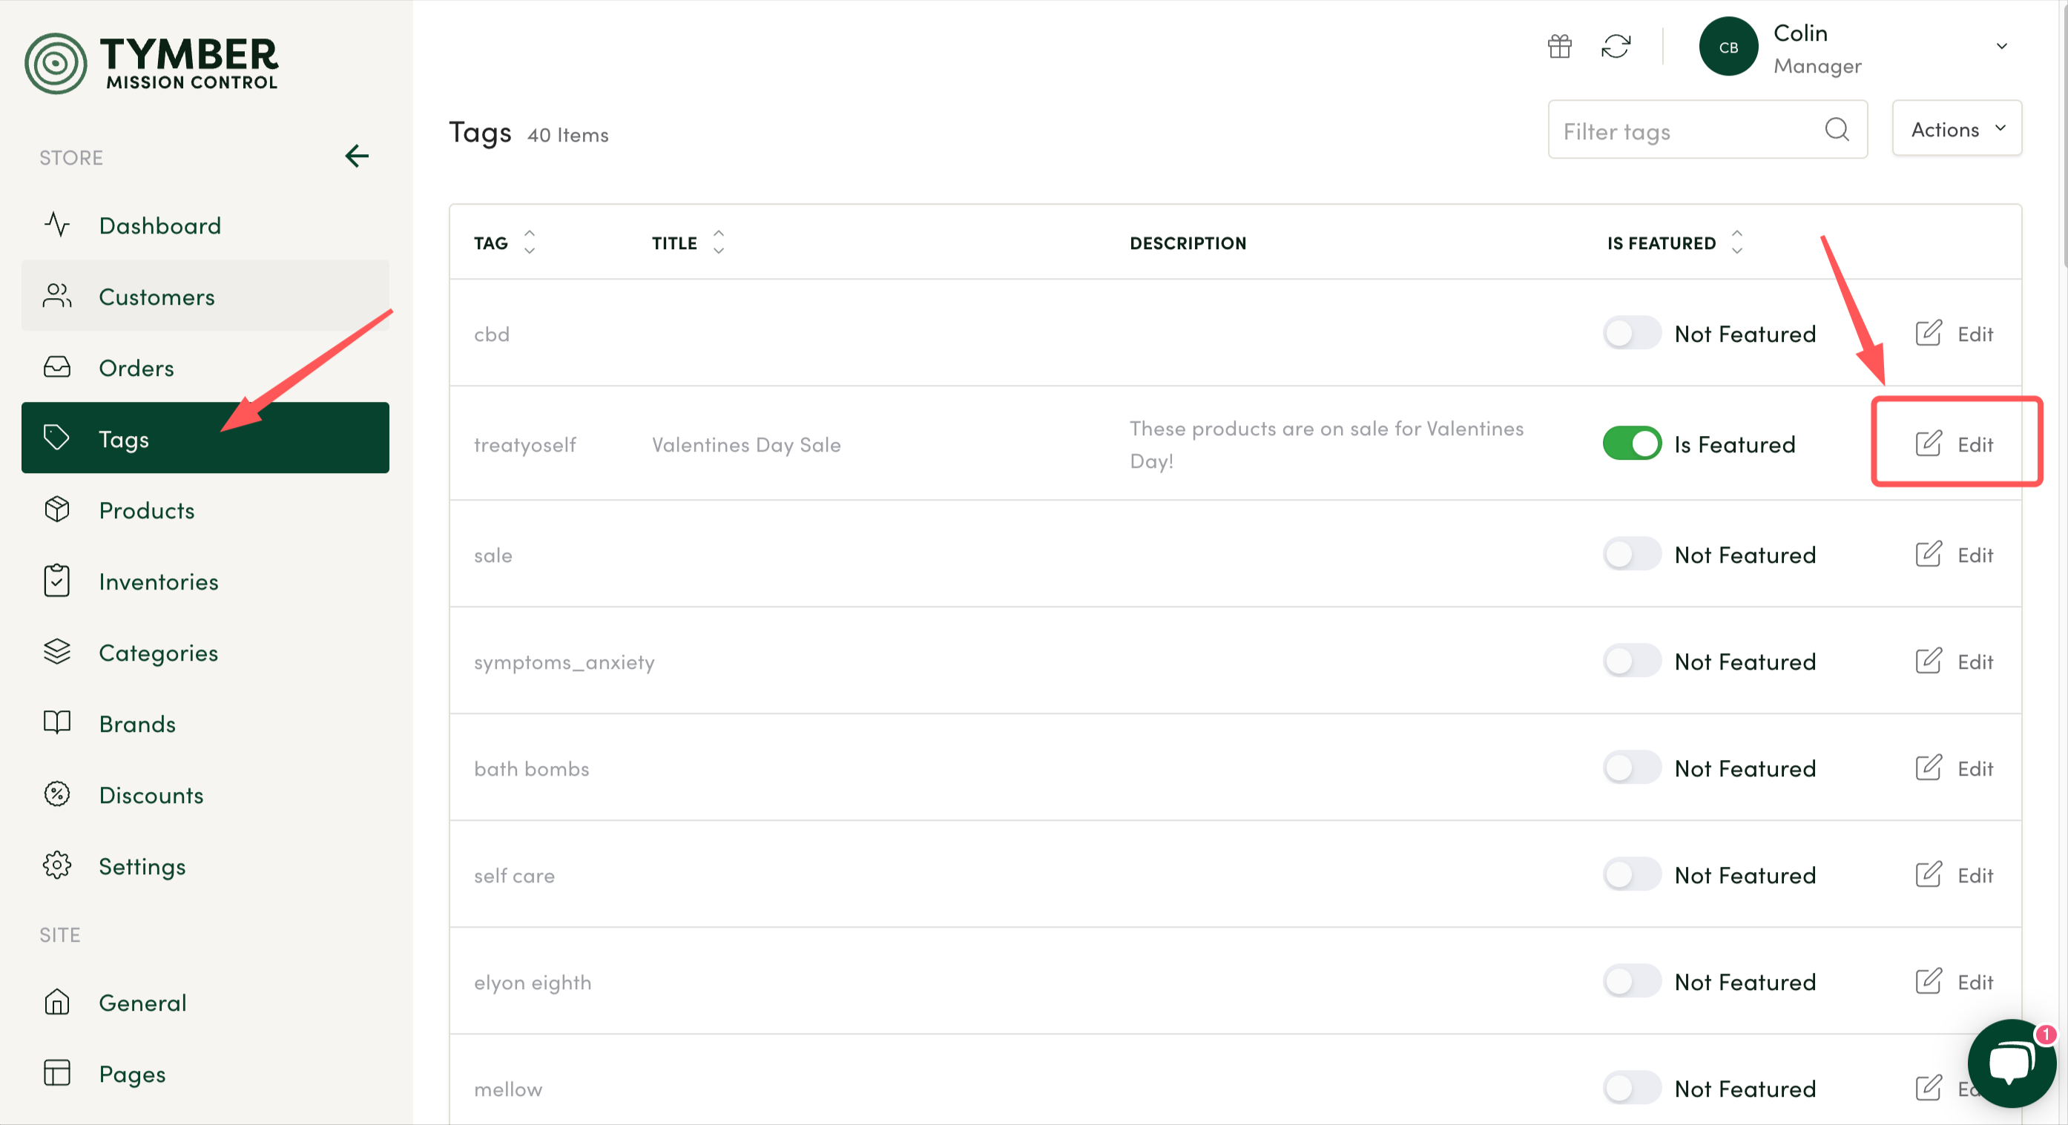Toggle featured status for the cbd tag
Screen dimensions: 2068x1125
tap(1630, 333)
